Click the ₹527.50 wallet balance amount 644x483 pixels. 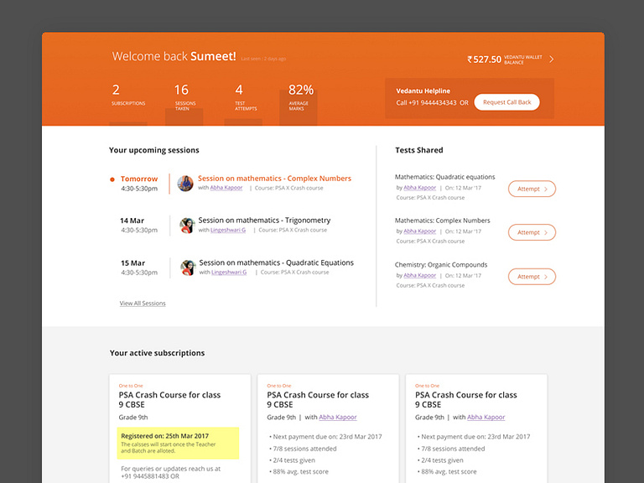pos(484,60)
